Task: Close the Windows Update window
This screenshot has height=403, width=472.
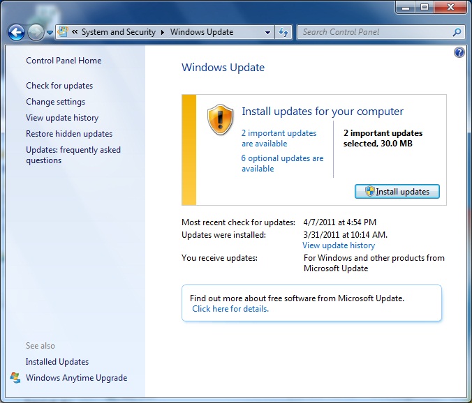Action: click(x=450, y=7)
